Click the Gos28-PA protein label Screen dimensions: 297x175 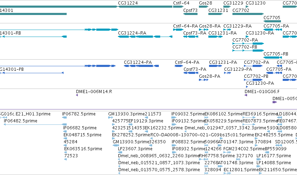tap(209, 76)
